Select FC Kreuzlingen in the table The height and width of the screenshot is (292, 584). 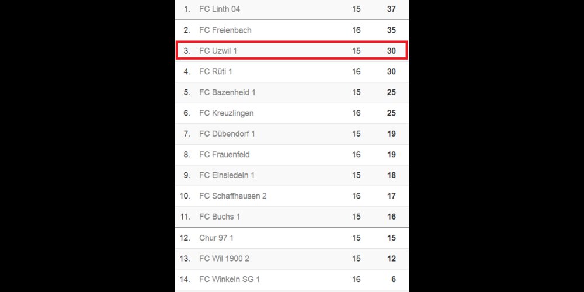click(x=226, y=113)
